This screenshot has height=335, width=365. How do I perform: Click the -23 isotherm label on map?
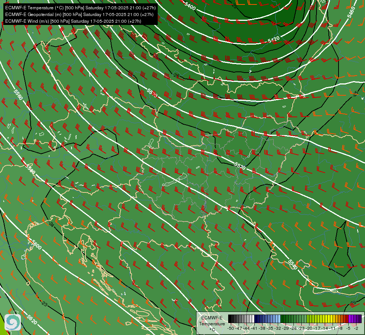pos(44,303)
